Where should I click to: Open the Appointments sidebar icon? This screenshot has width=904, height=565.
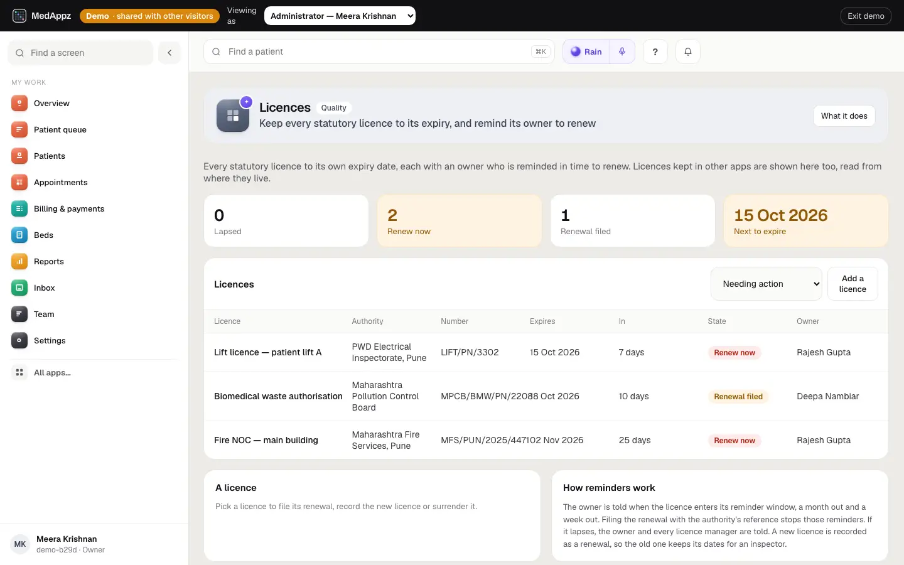coord(19,183)
